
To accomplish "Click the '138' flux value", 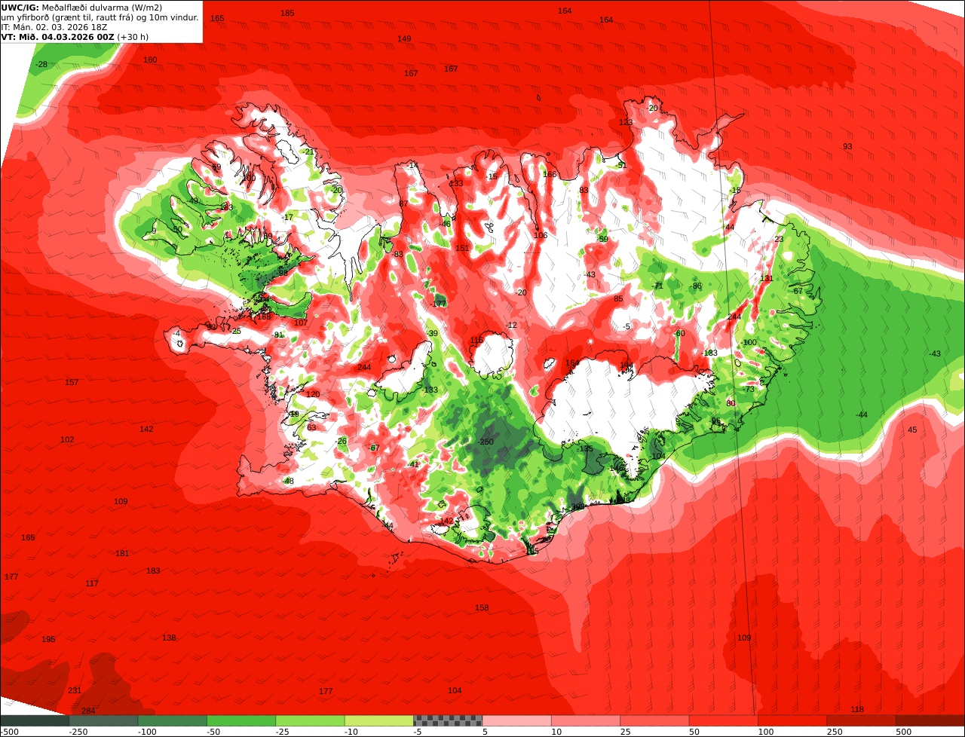I will pyautogui.click(x=169, y=638).
